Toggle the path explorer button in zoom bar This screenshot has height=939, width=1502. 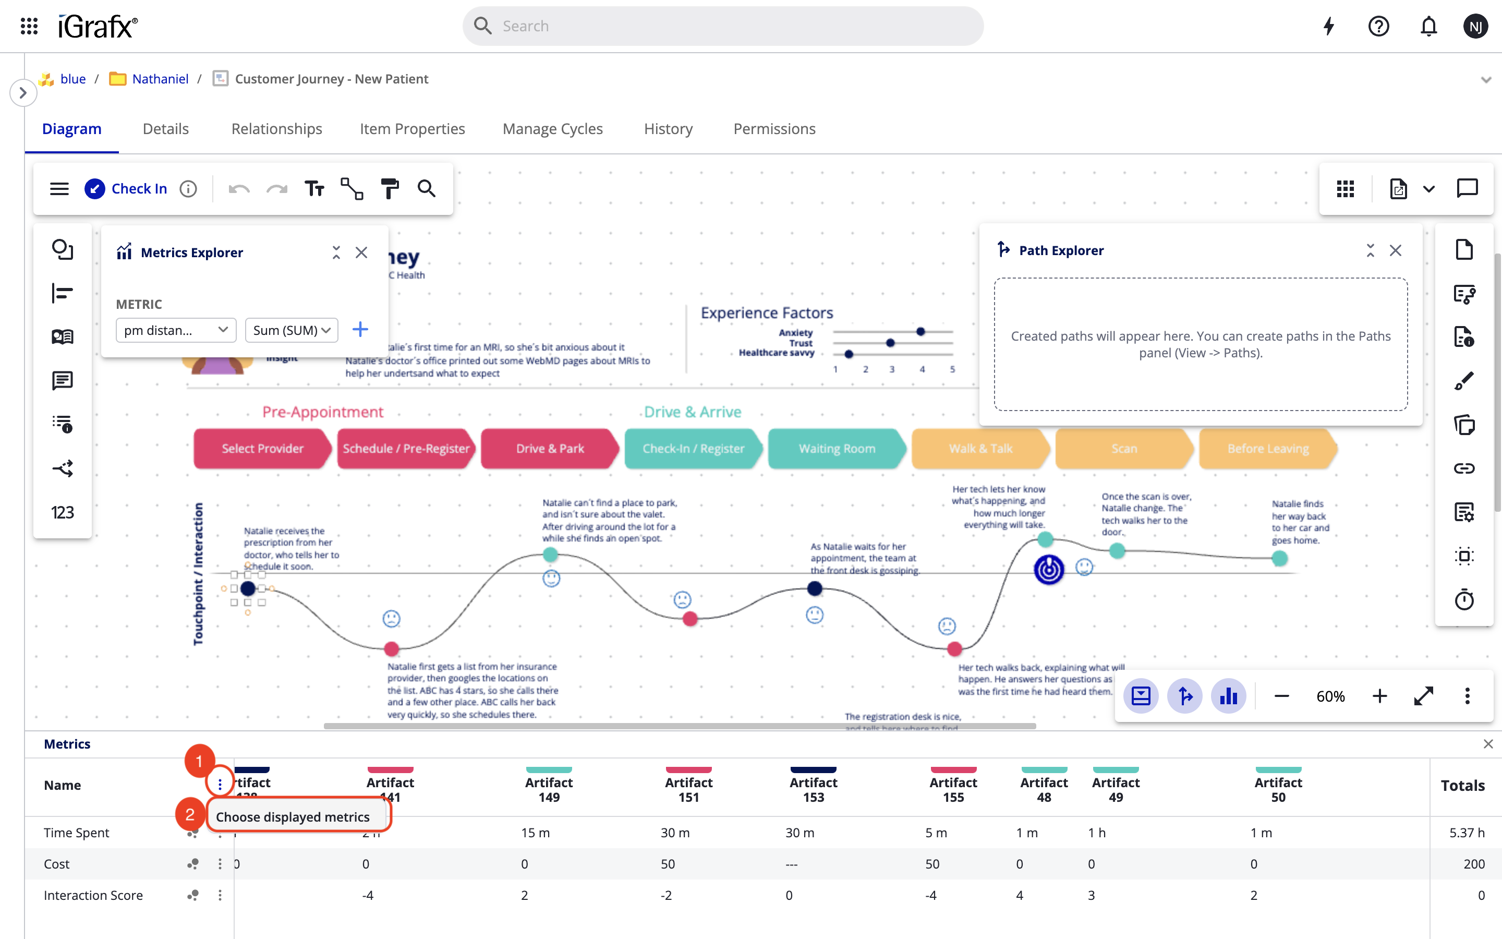click(1185, 696)
